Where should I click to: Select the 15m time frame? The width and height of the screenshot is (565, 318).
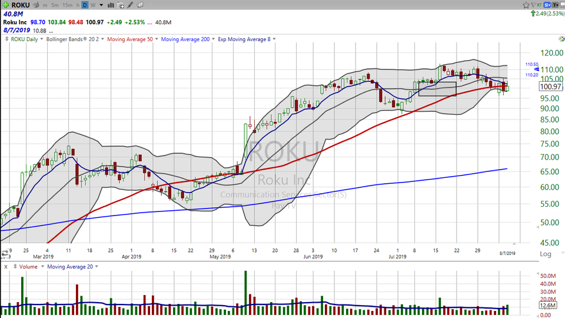coord(67,5)
